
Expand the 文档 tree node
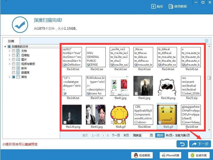click(x=10, y=51)
